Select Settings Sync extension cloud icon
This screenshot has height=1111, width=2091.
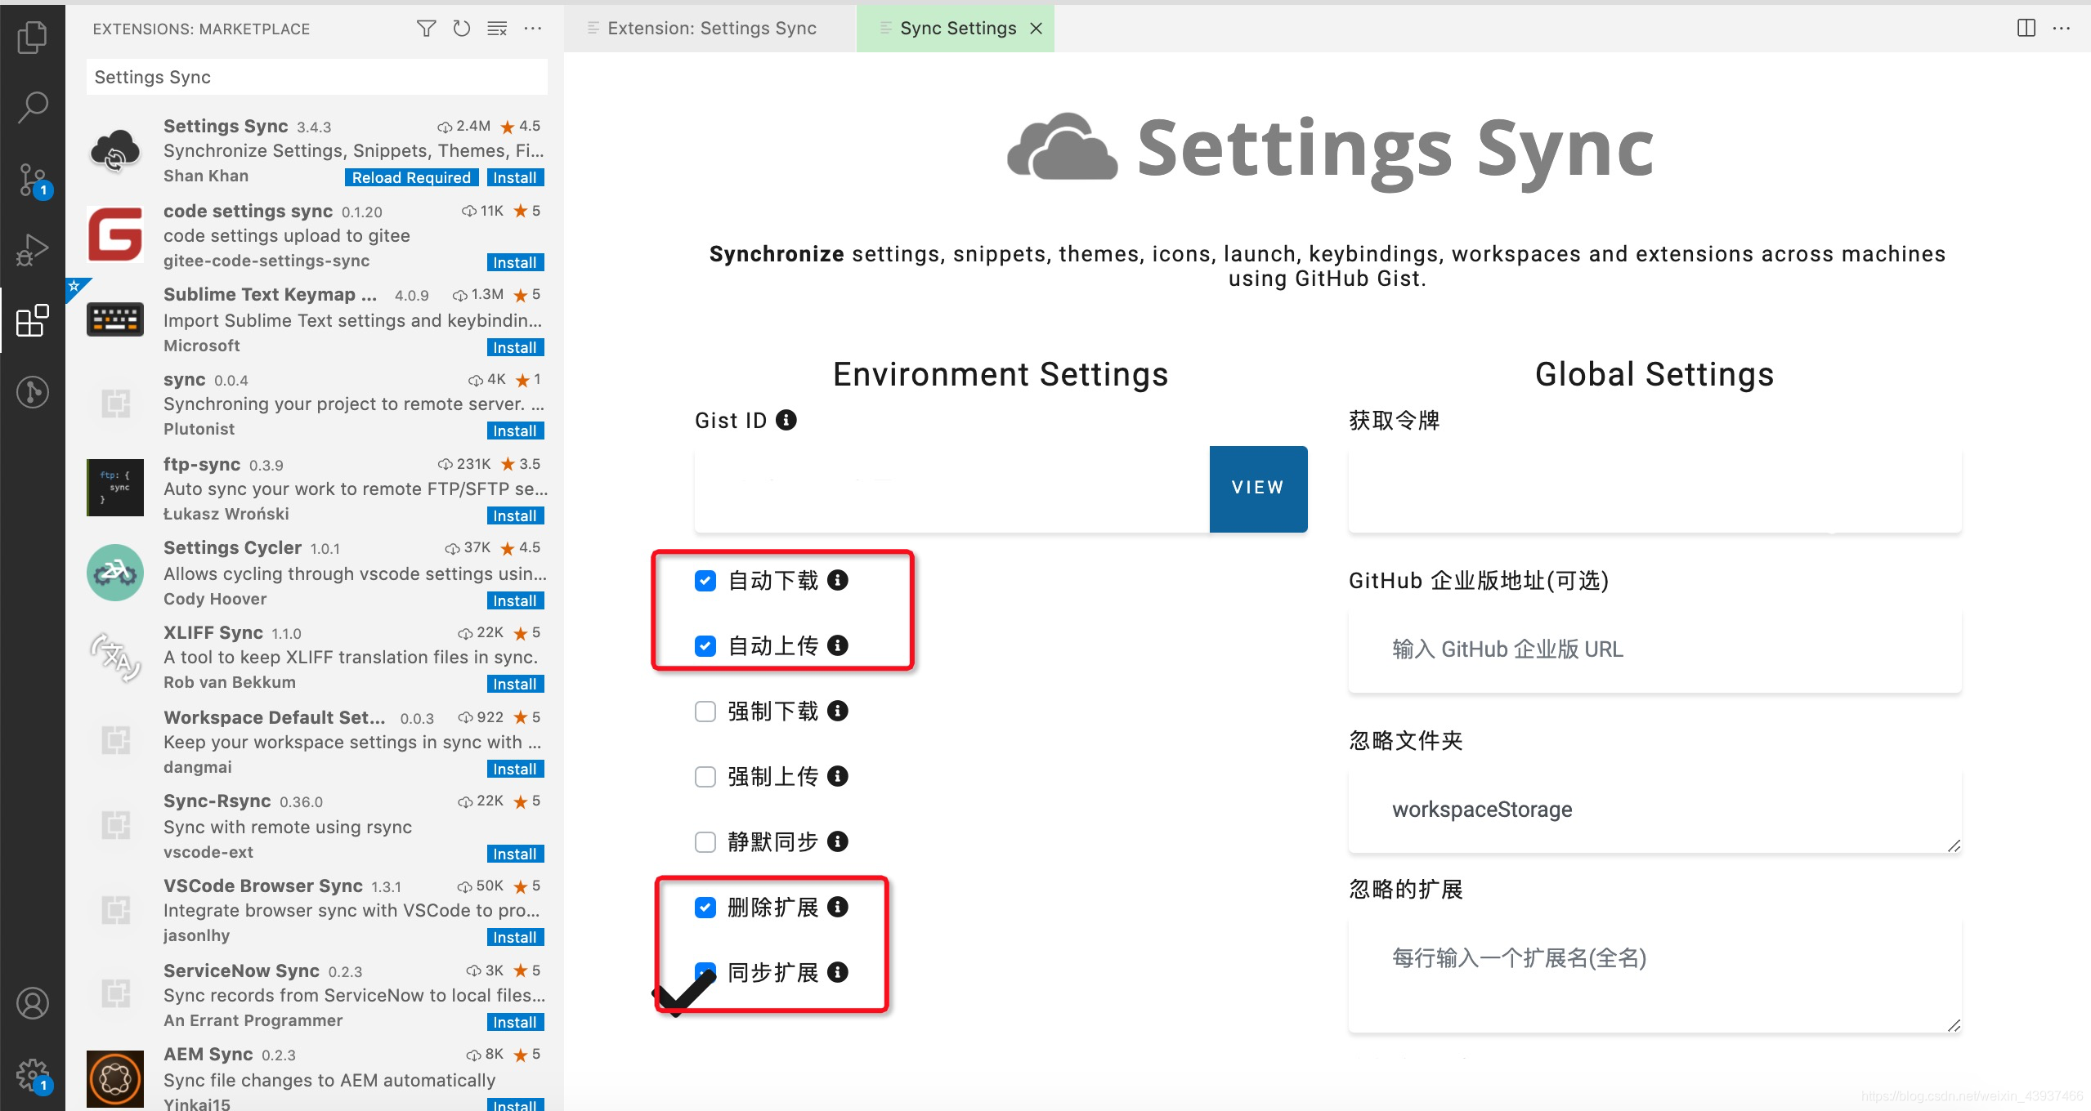coord(115,150)
